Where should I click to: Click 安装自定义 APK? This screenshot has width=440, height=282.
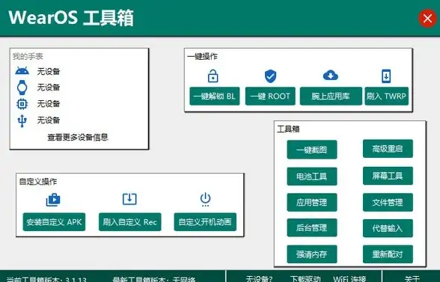pyautogui.click(x=54, y=222)
